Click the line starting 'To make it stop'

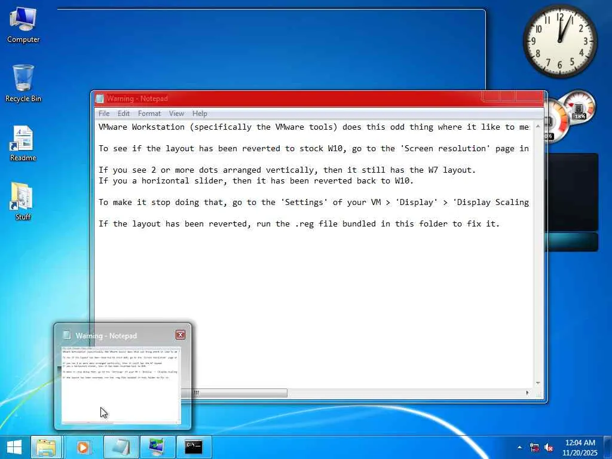click(x=314, y=202)
